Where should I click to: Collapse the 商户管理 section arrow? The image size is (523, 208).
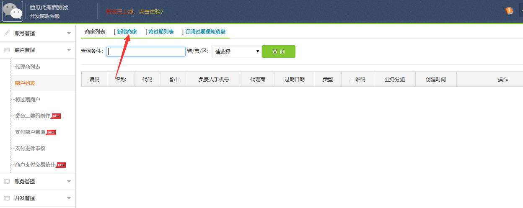tap(69, 50)
